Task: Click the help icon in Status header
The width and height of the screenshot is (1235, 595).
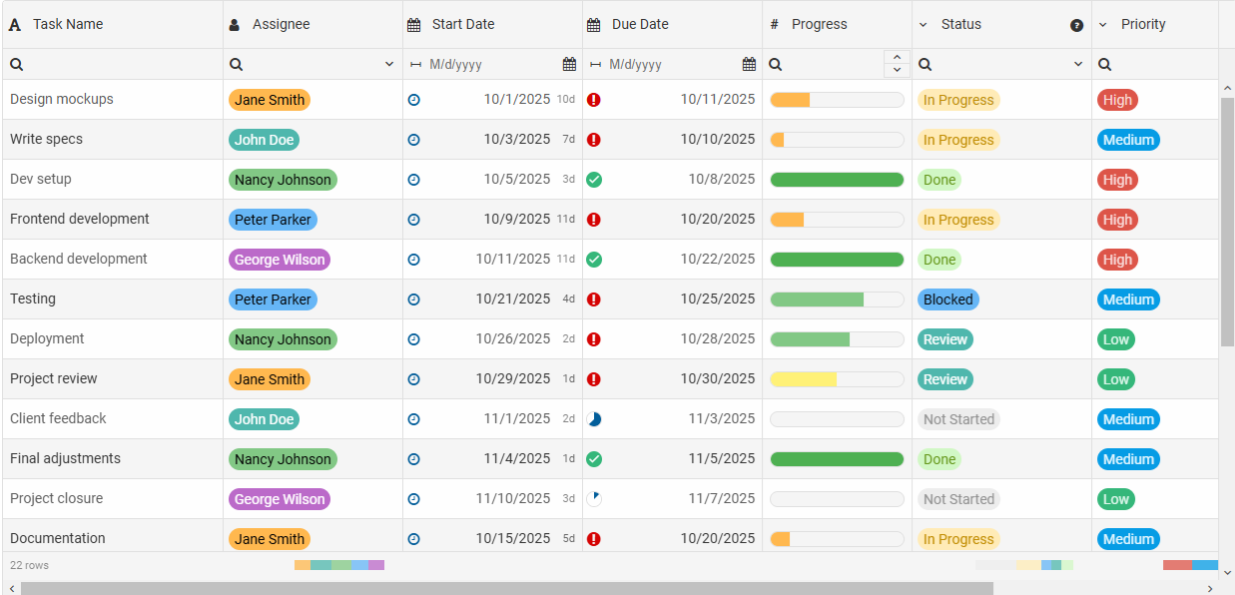Action: 1076,25
